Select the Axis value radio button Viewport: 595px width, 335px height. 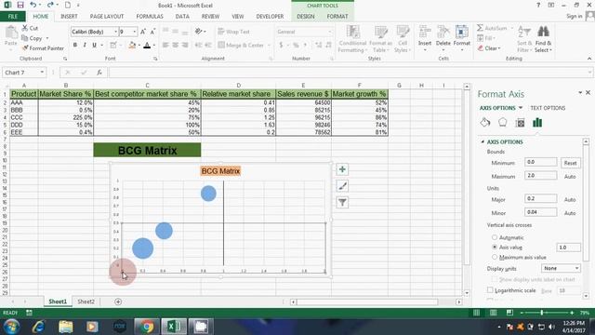click(495, 247)
